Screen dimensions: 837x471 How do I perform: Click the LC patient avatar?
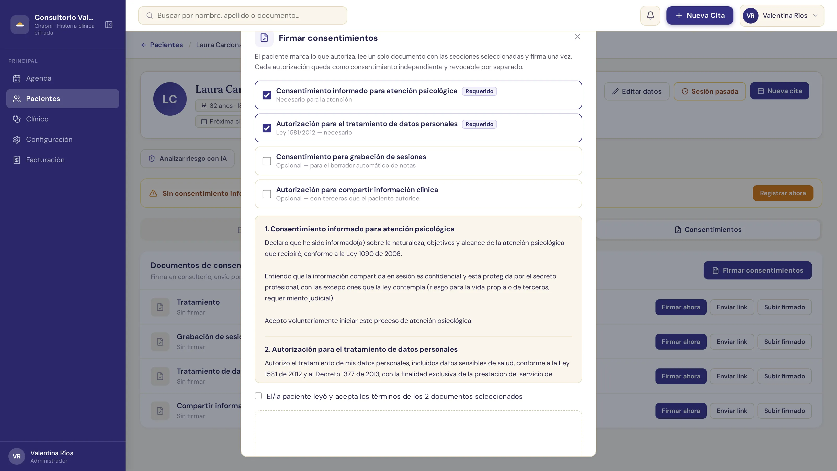pyautogui.click(x=170, y=99)
